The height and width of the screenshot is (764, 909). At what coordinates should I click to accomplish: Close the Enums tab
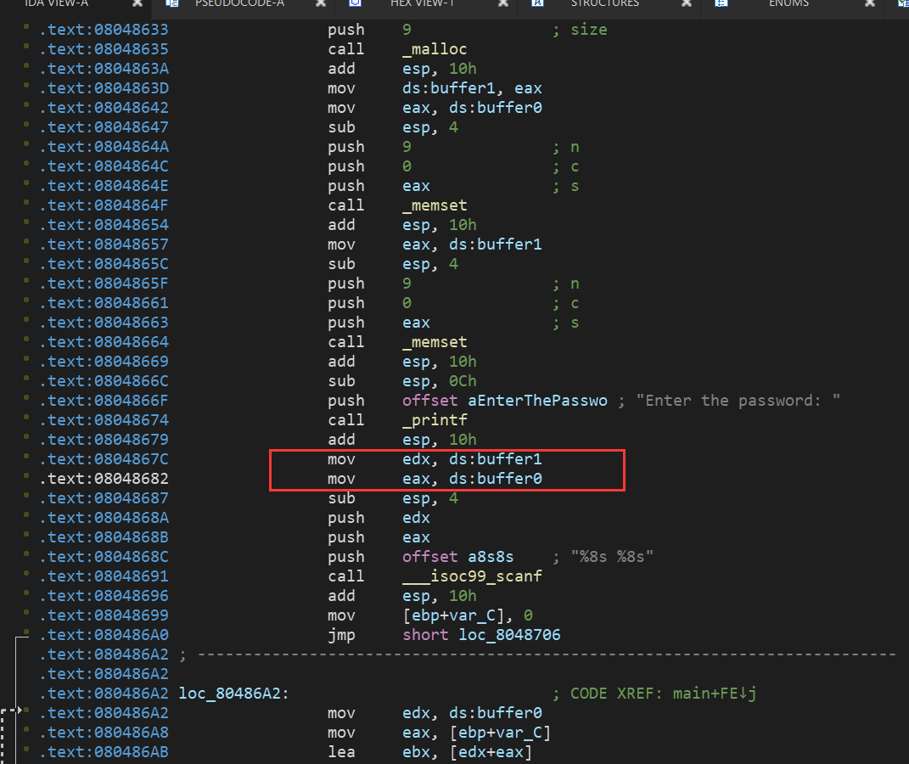pyautogui.click(x=870, y=3)
